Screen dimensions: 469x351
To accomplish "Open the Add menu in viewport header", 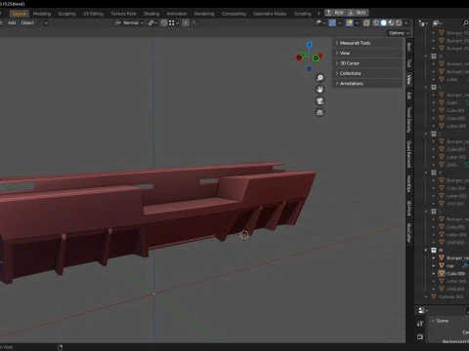I will [x=12, y=22].
